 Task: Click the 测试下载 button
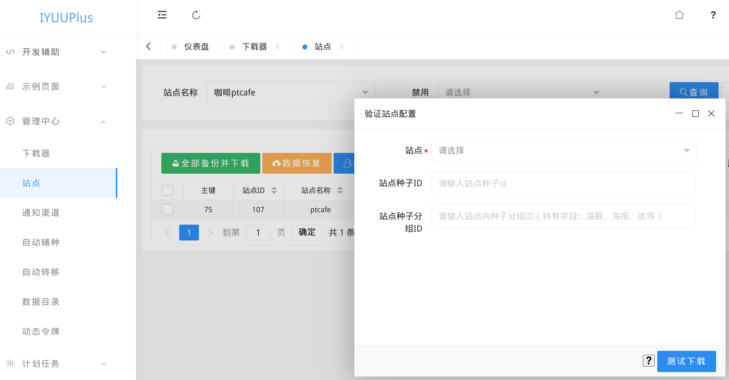(686, 361)
